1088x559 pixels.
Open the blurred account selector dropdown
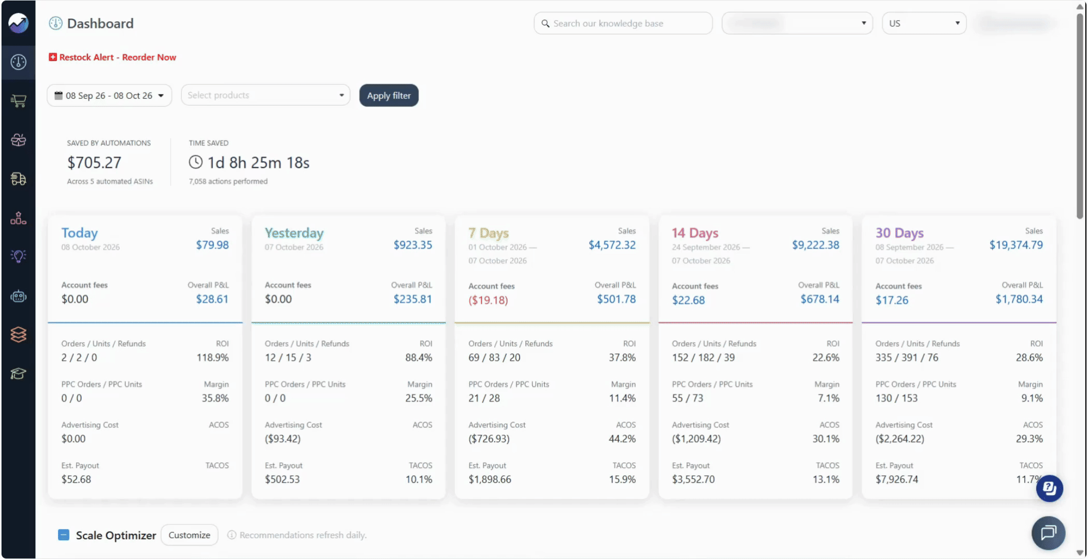(x=797, y=23)
